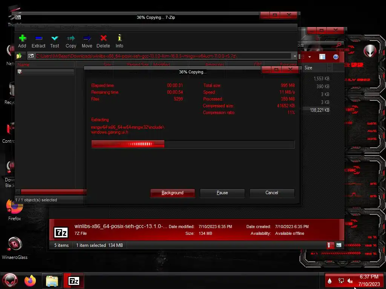This screenshot has width=386, height=289.
Task: Click the network tray icon
Action: coord(341,281)
